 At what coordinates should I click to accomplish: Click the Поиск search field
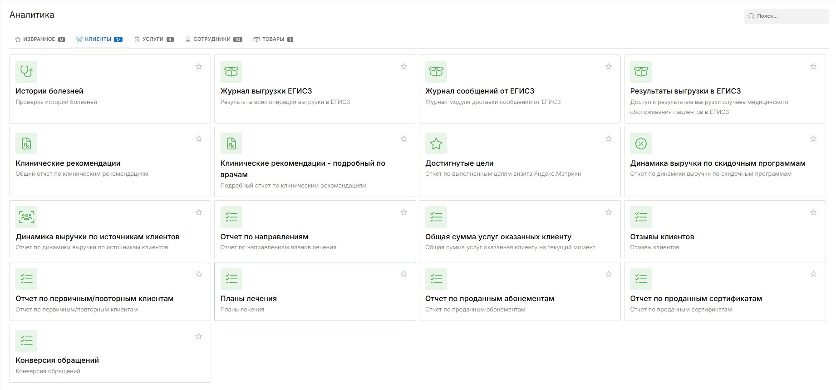[x=790, y=16]
